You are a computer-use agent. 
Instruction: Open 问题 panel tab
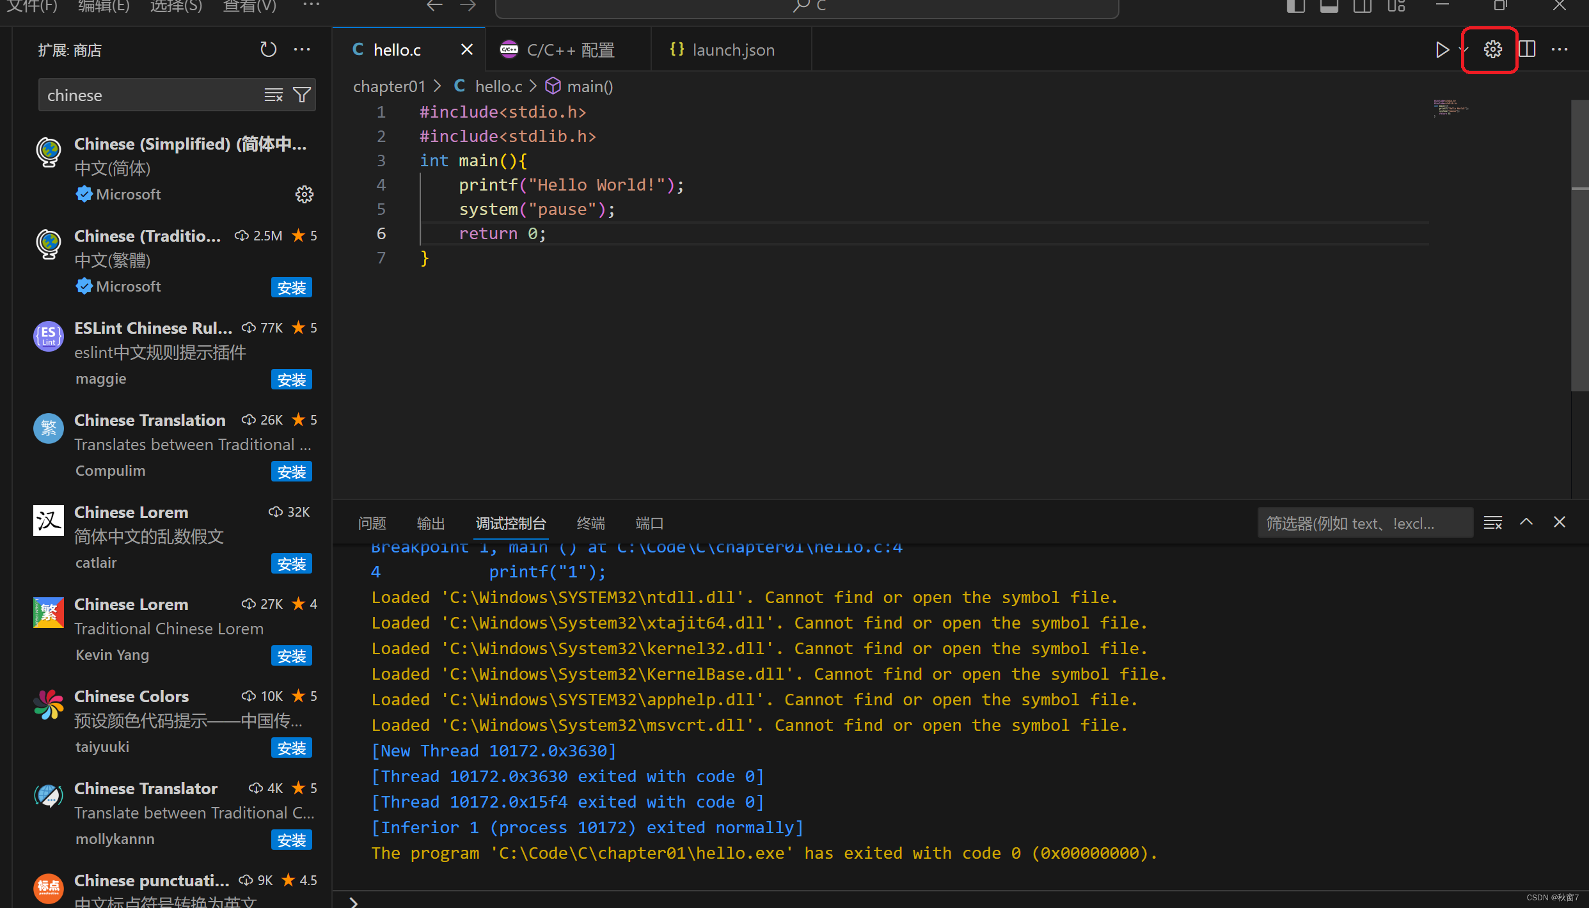coord(372,524)
